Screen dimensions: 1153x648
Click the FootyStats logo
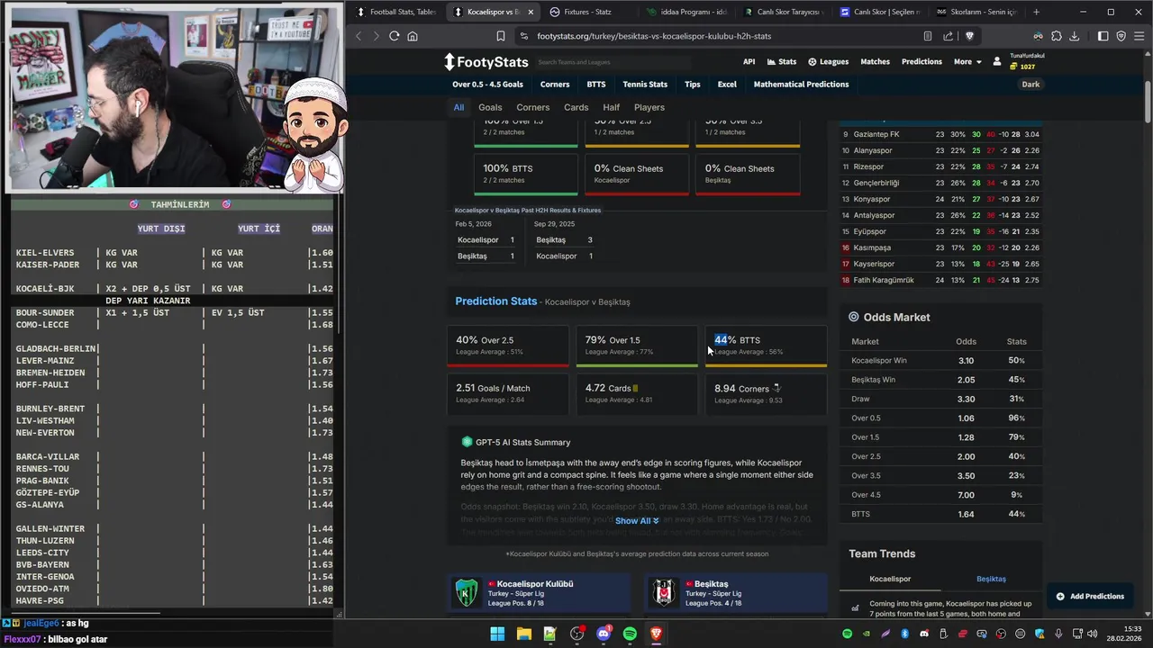(486, 62)
